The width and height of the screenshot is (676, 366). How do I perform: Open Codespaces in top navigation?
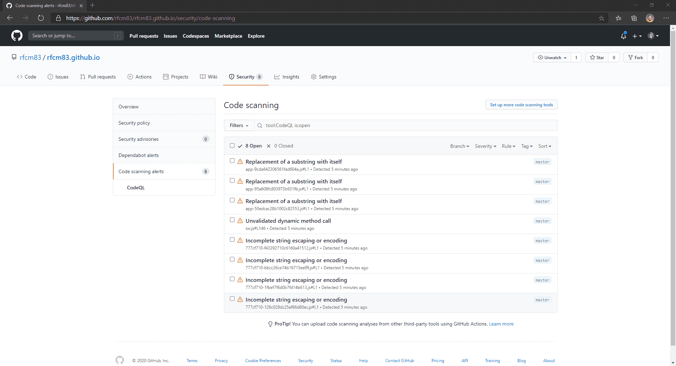coord(196,36)
